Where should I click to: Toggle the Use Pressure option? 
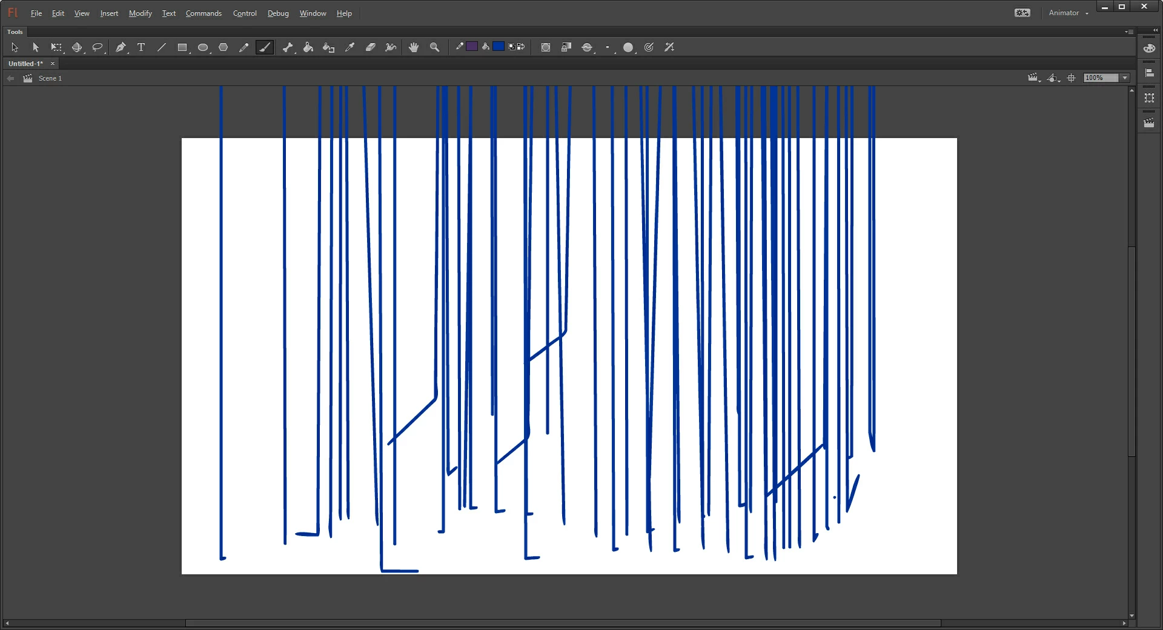(x=649, y=47)
